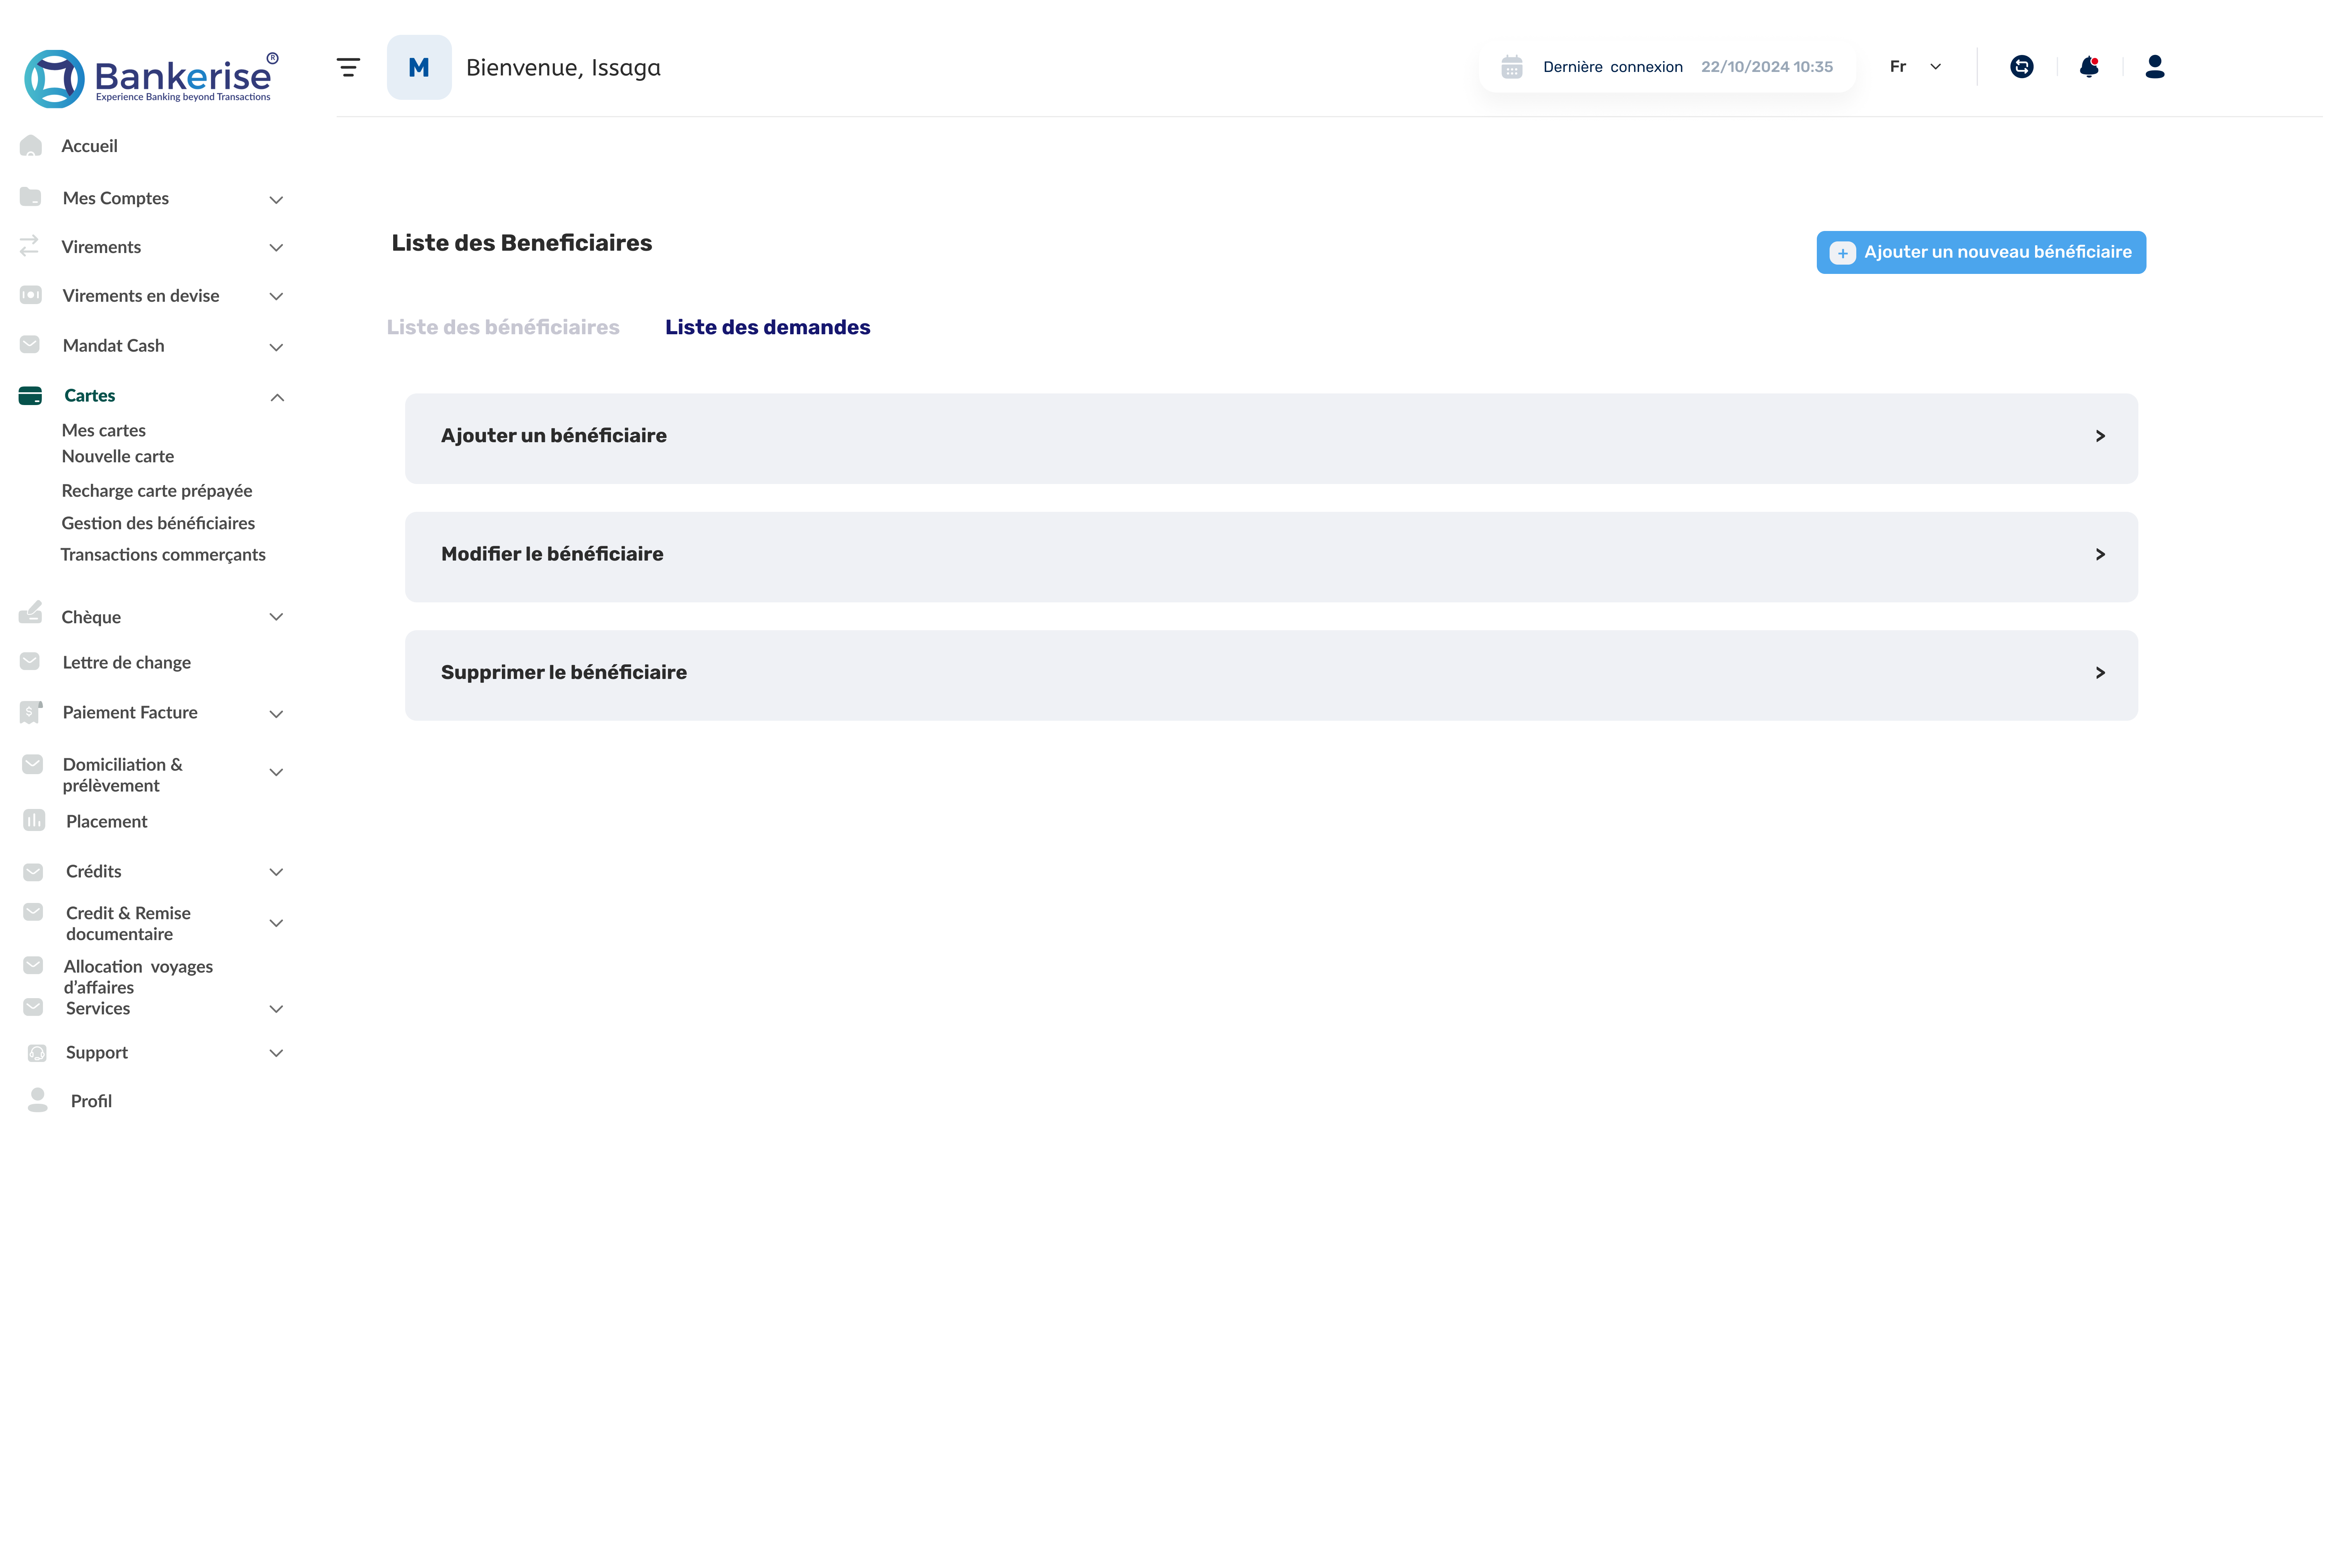Click the Lettre de change icon
This screenshot has width=2352, height=1568.
click(x=30, y=662)
